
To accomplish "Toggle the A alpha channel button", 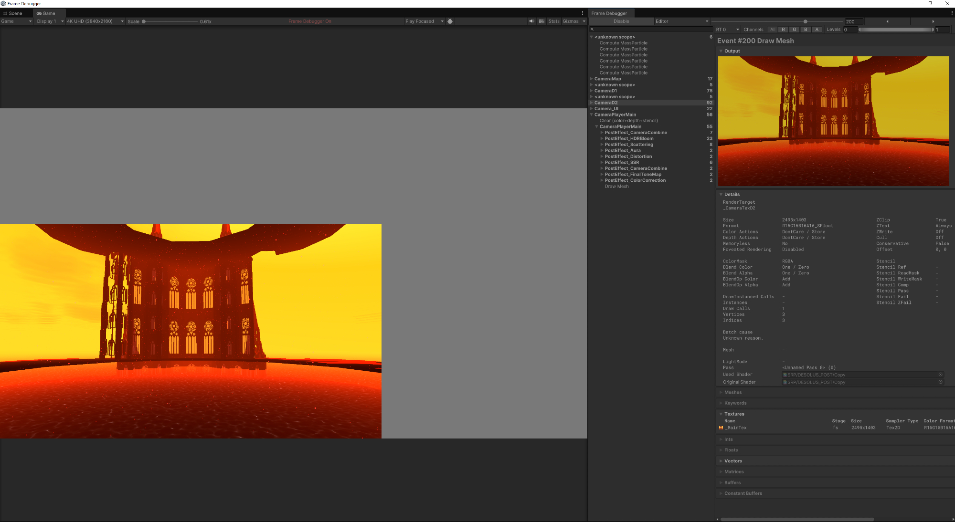I will click(817, 30).
